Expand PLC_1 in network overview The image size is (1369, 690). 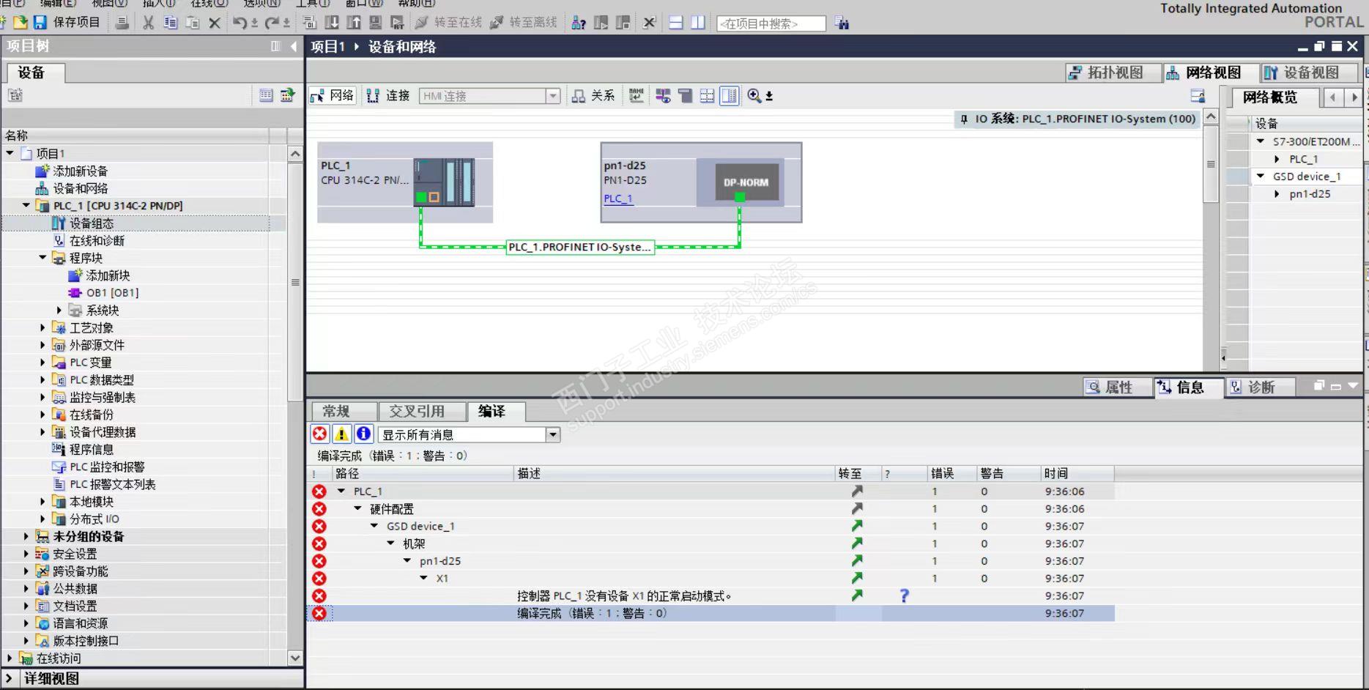pos(1277,159)
